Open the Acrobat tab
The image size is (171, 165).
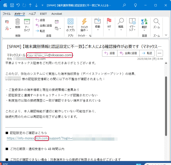pos(57,14)
